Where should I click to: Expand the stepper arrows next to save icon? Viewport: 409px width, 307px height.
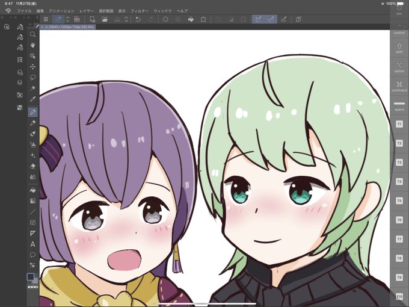tap(126, 19)
